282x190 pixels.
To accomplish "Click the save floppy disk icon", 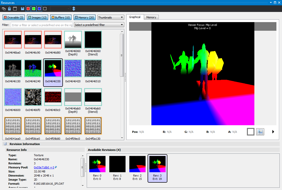I will (23, 9).
